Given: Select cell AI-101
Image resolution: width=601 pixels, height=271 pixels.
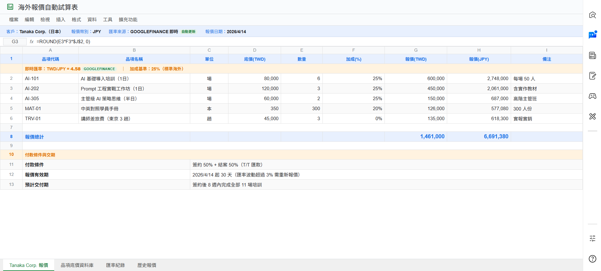Looking at the screenshot, I should point(50,79).
